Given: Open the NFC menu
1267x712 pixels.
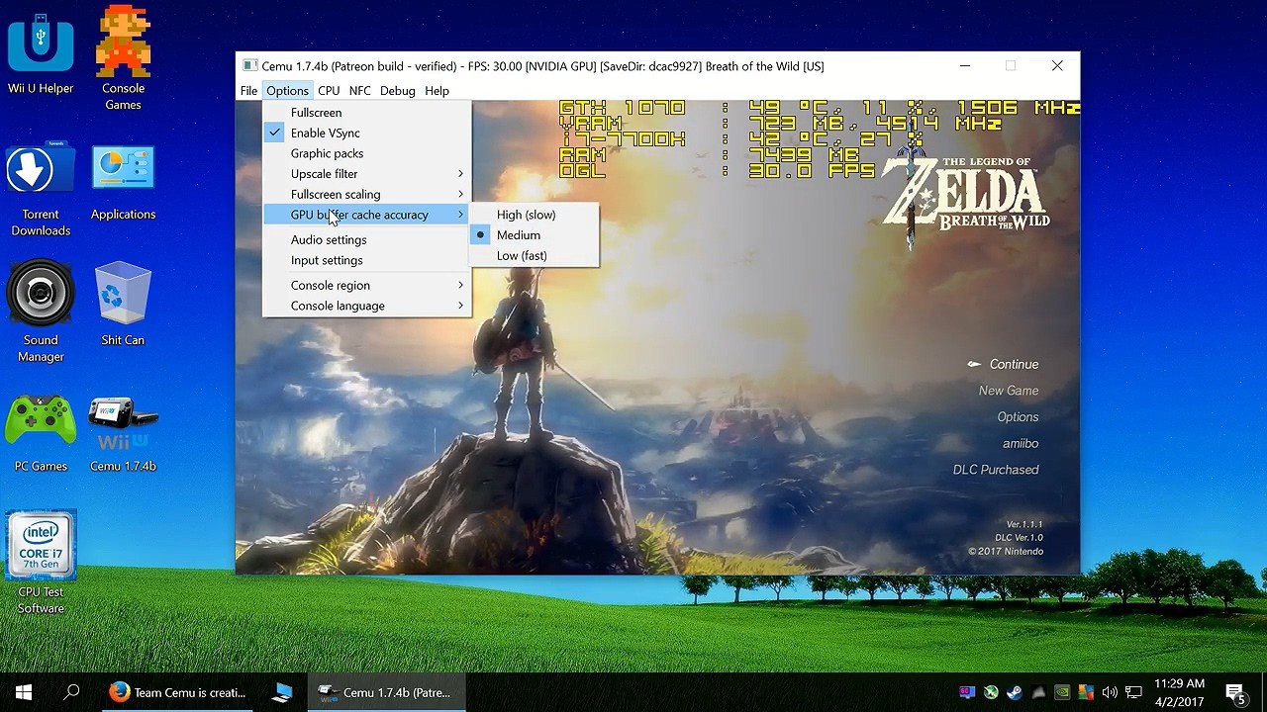Looking at the screenshot, I should 359,91.
